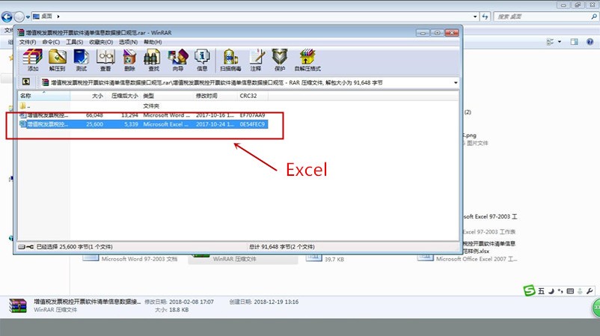This screenshot has height=336, width=600.
Task: Open the 命令(C) menu in WinRAR
Action: coord(51,42)
